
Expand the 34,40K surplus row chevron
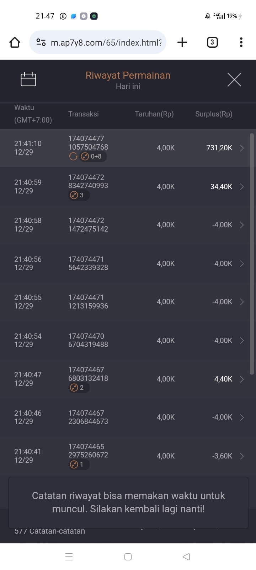pyautogui.click(x=242, y=187)
